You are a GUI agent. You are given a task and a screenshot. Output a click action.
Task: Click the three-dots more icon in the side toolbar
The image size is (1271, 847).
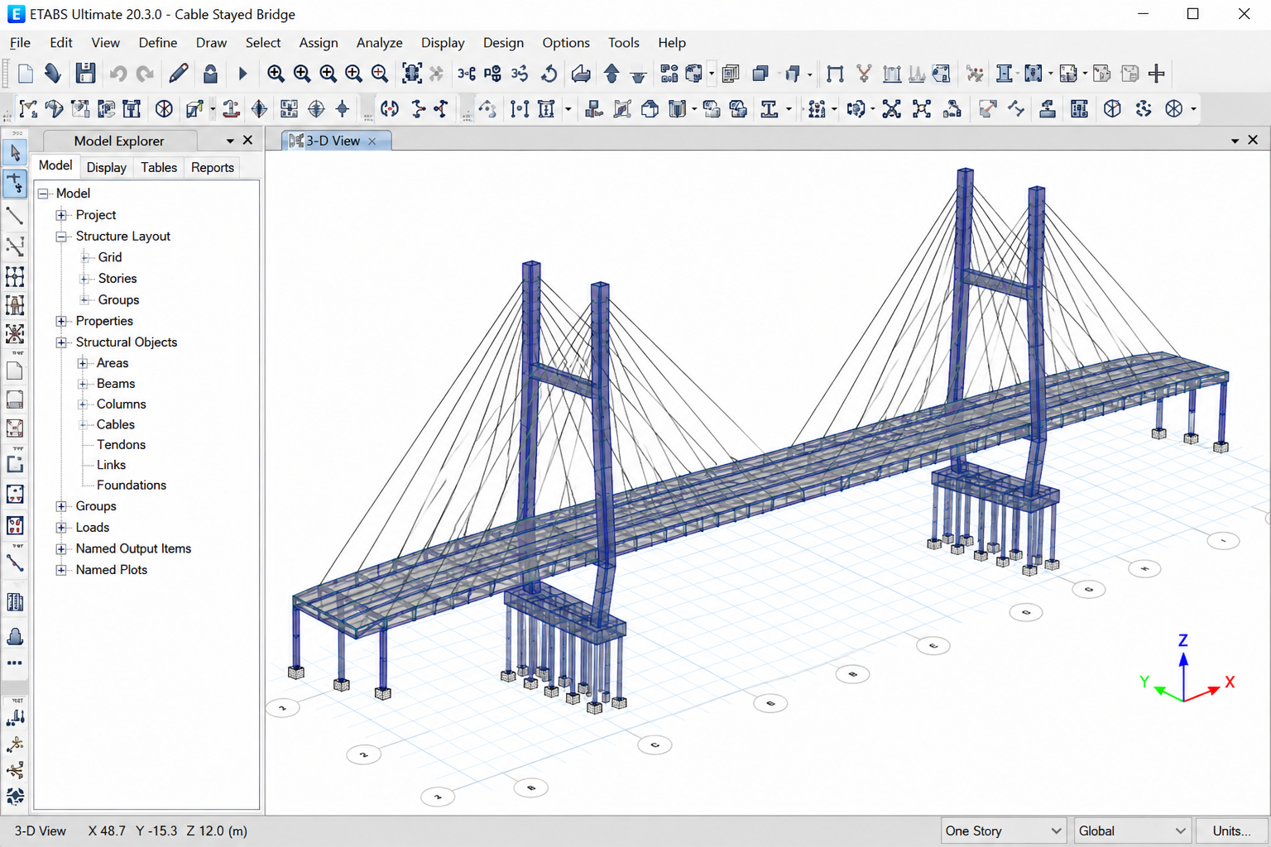click(15, 663)
